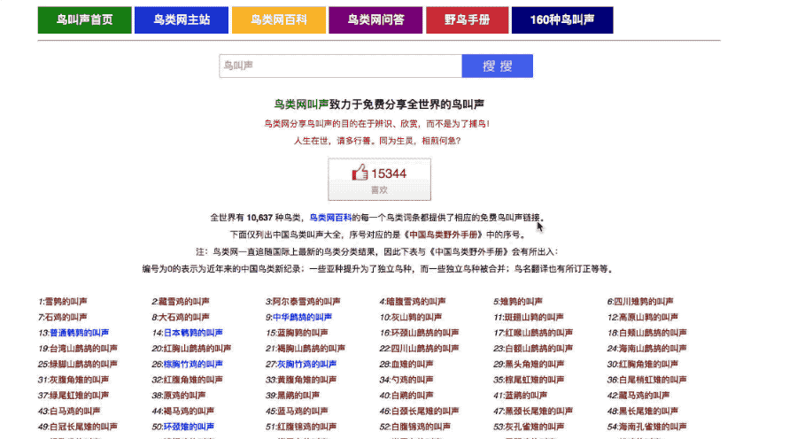Follow the blue 鸟类网百科 link in paragraph
The image size is (797, 439).
[x=330, y=218]
